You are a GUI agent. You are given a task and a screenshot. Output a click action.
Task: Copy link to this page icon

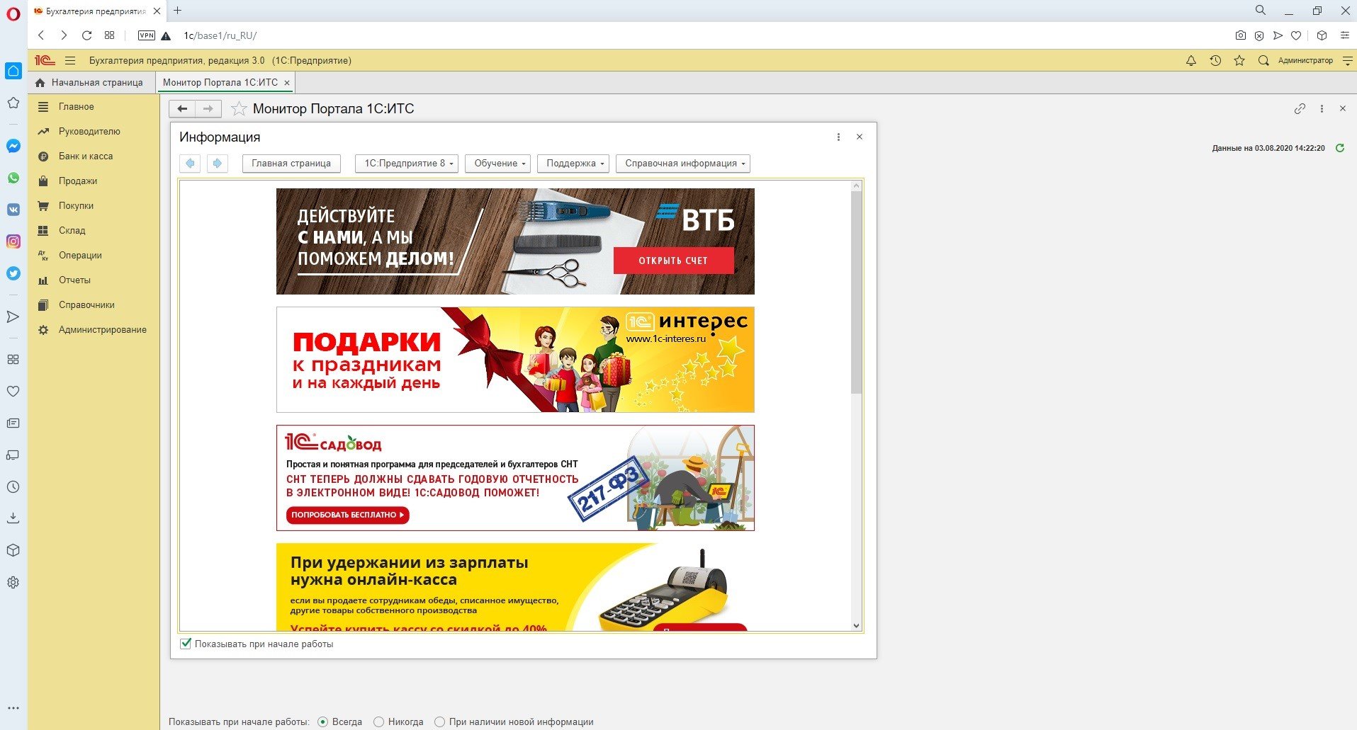coord(1300,109)
